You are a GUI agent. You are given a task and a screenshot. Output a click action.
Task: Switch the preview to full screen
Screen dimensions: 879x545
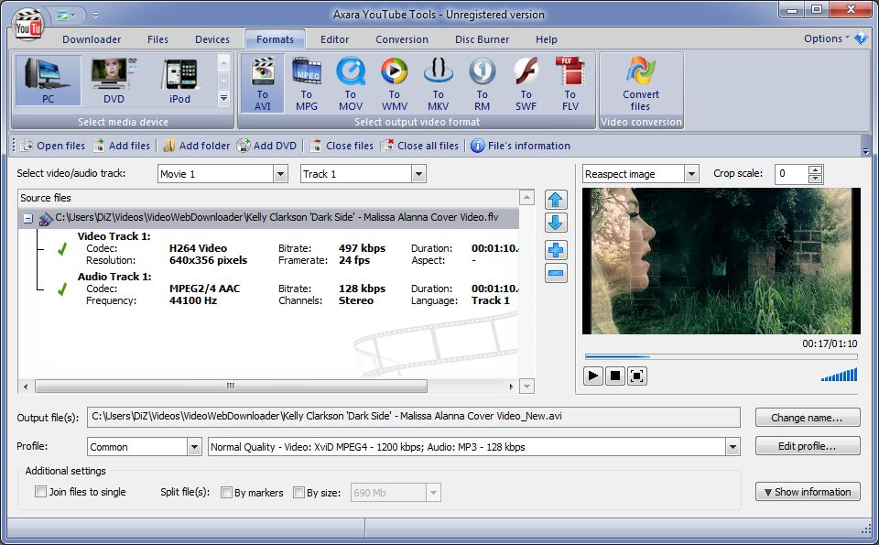point(637,376)
